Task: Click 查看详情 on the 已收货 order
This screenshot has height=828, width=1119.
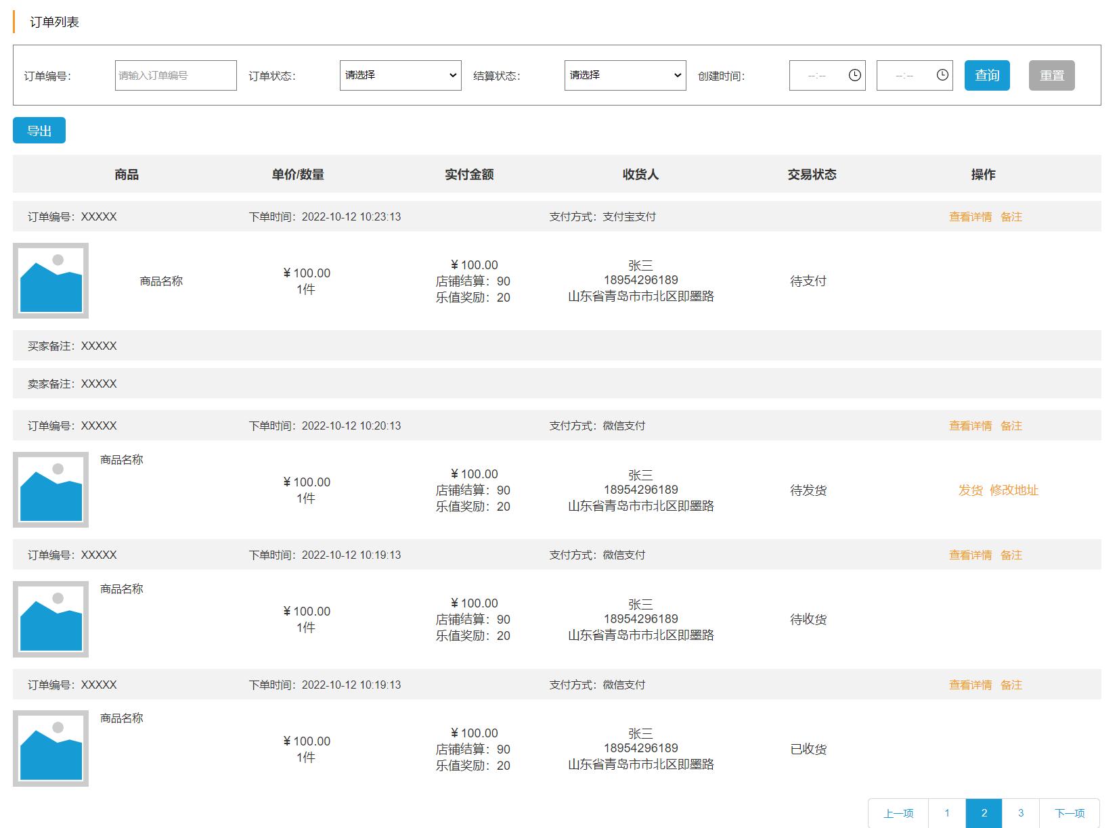Action: 969,685
